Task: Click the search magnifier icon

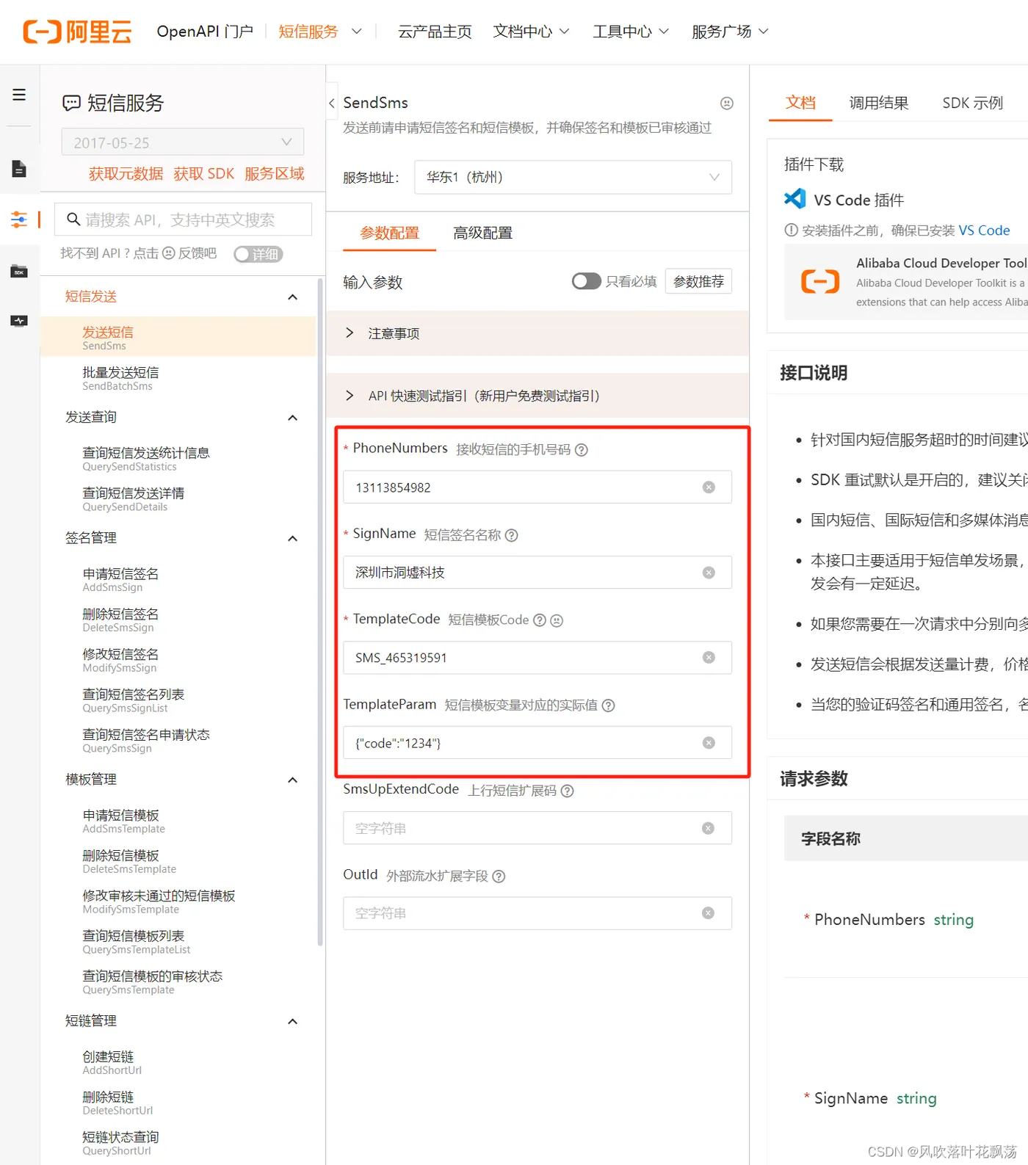Action: pos(73,219)
